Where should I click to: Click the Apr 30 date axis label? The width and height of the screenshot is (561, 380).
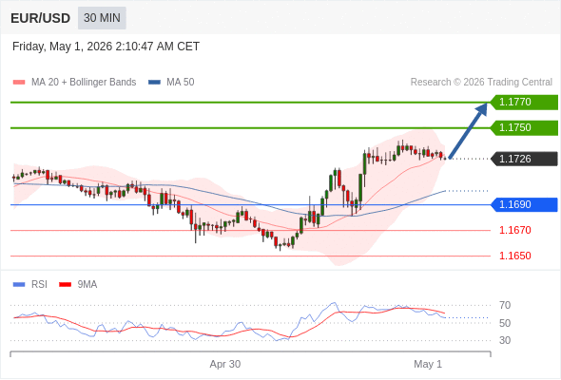(225, 364)
